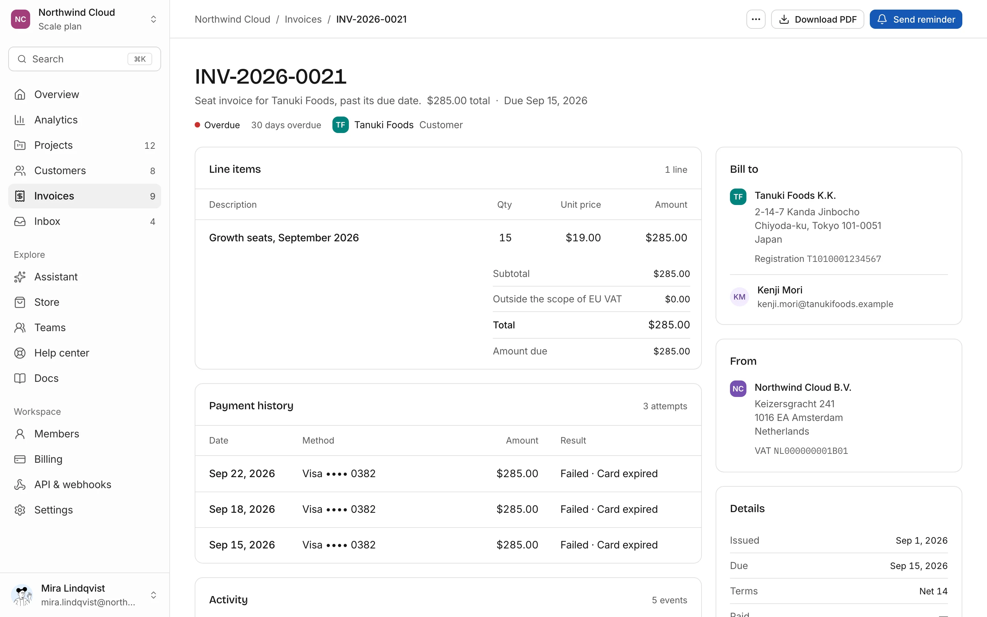Image resolution: width=987 pixels, height=617 pixels.
Task: Open the Analytics page
Action: coord(84,120)
